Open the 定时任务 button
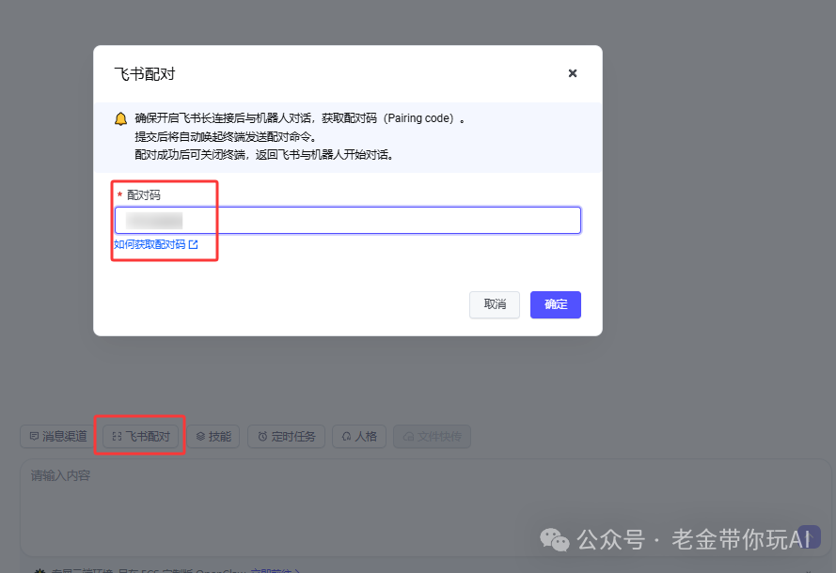The height and width of the screenshot is (573, 836). [286, 437]
